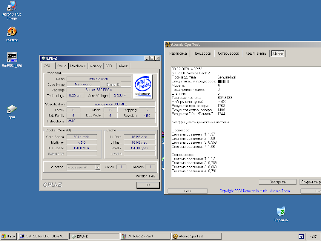321x241 pixels.
Task: Click the system clock showing 4:37
Action: tap(313, 236)
